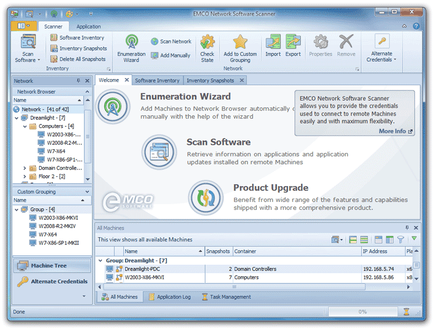Click the Machine Tree navigation button

pyautogui.click(x=52, y=266)
